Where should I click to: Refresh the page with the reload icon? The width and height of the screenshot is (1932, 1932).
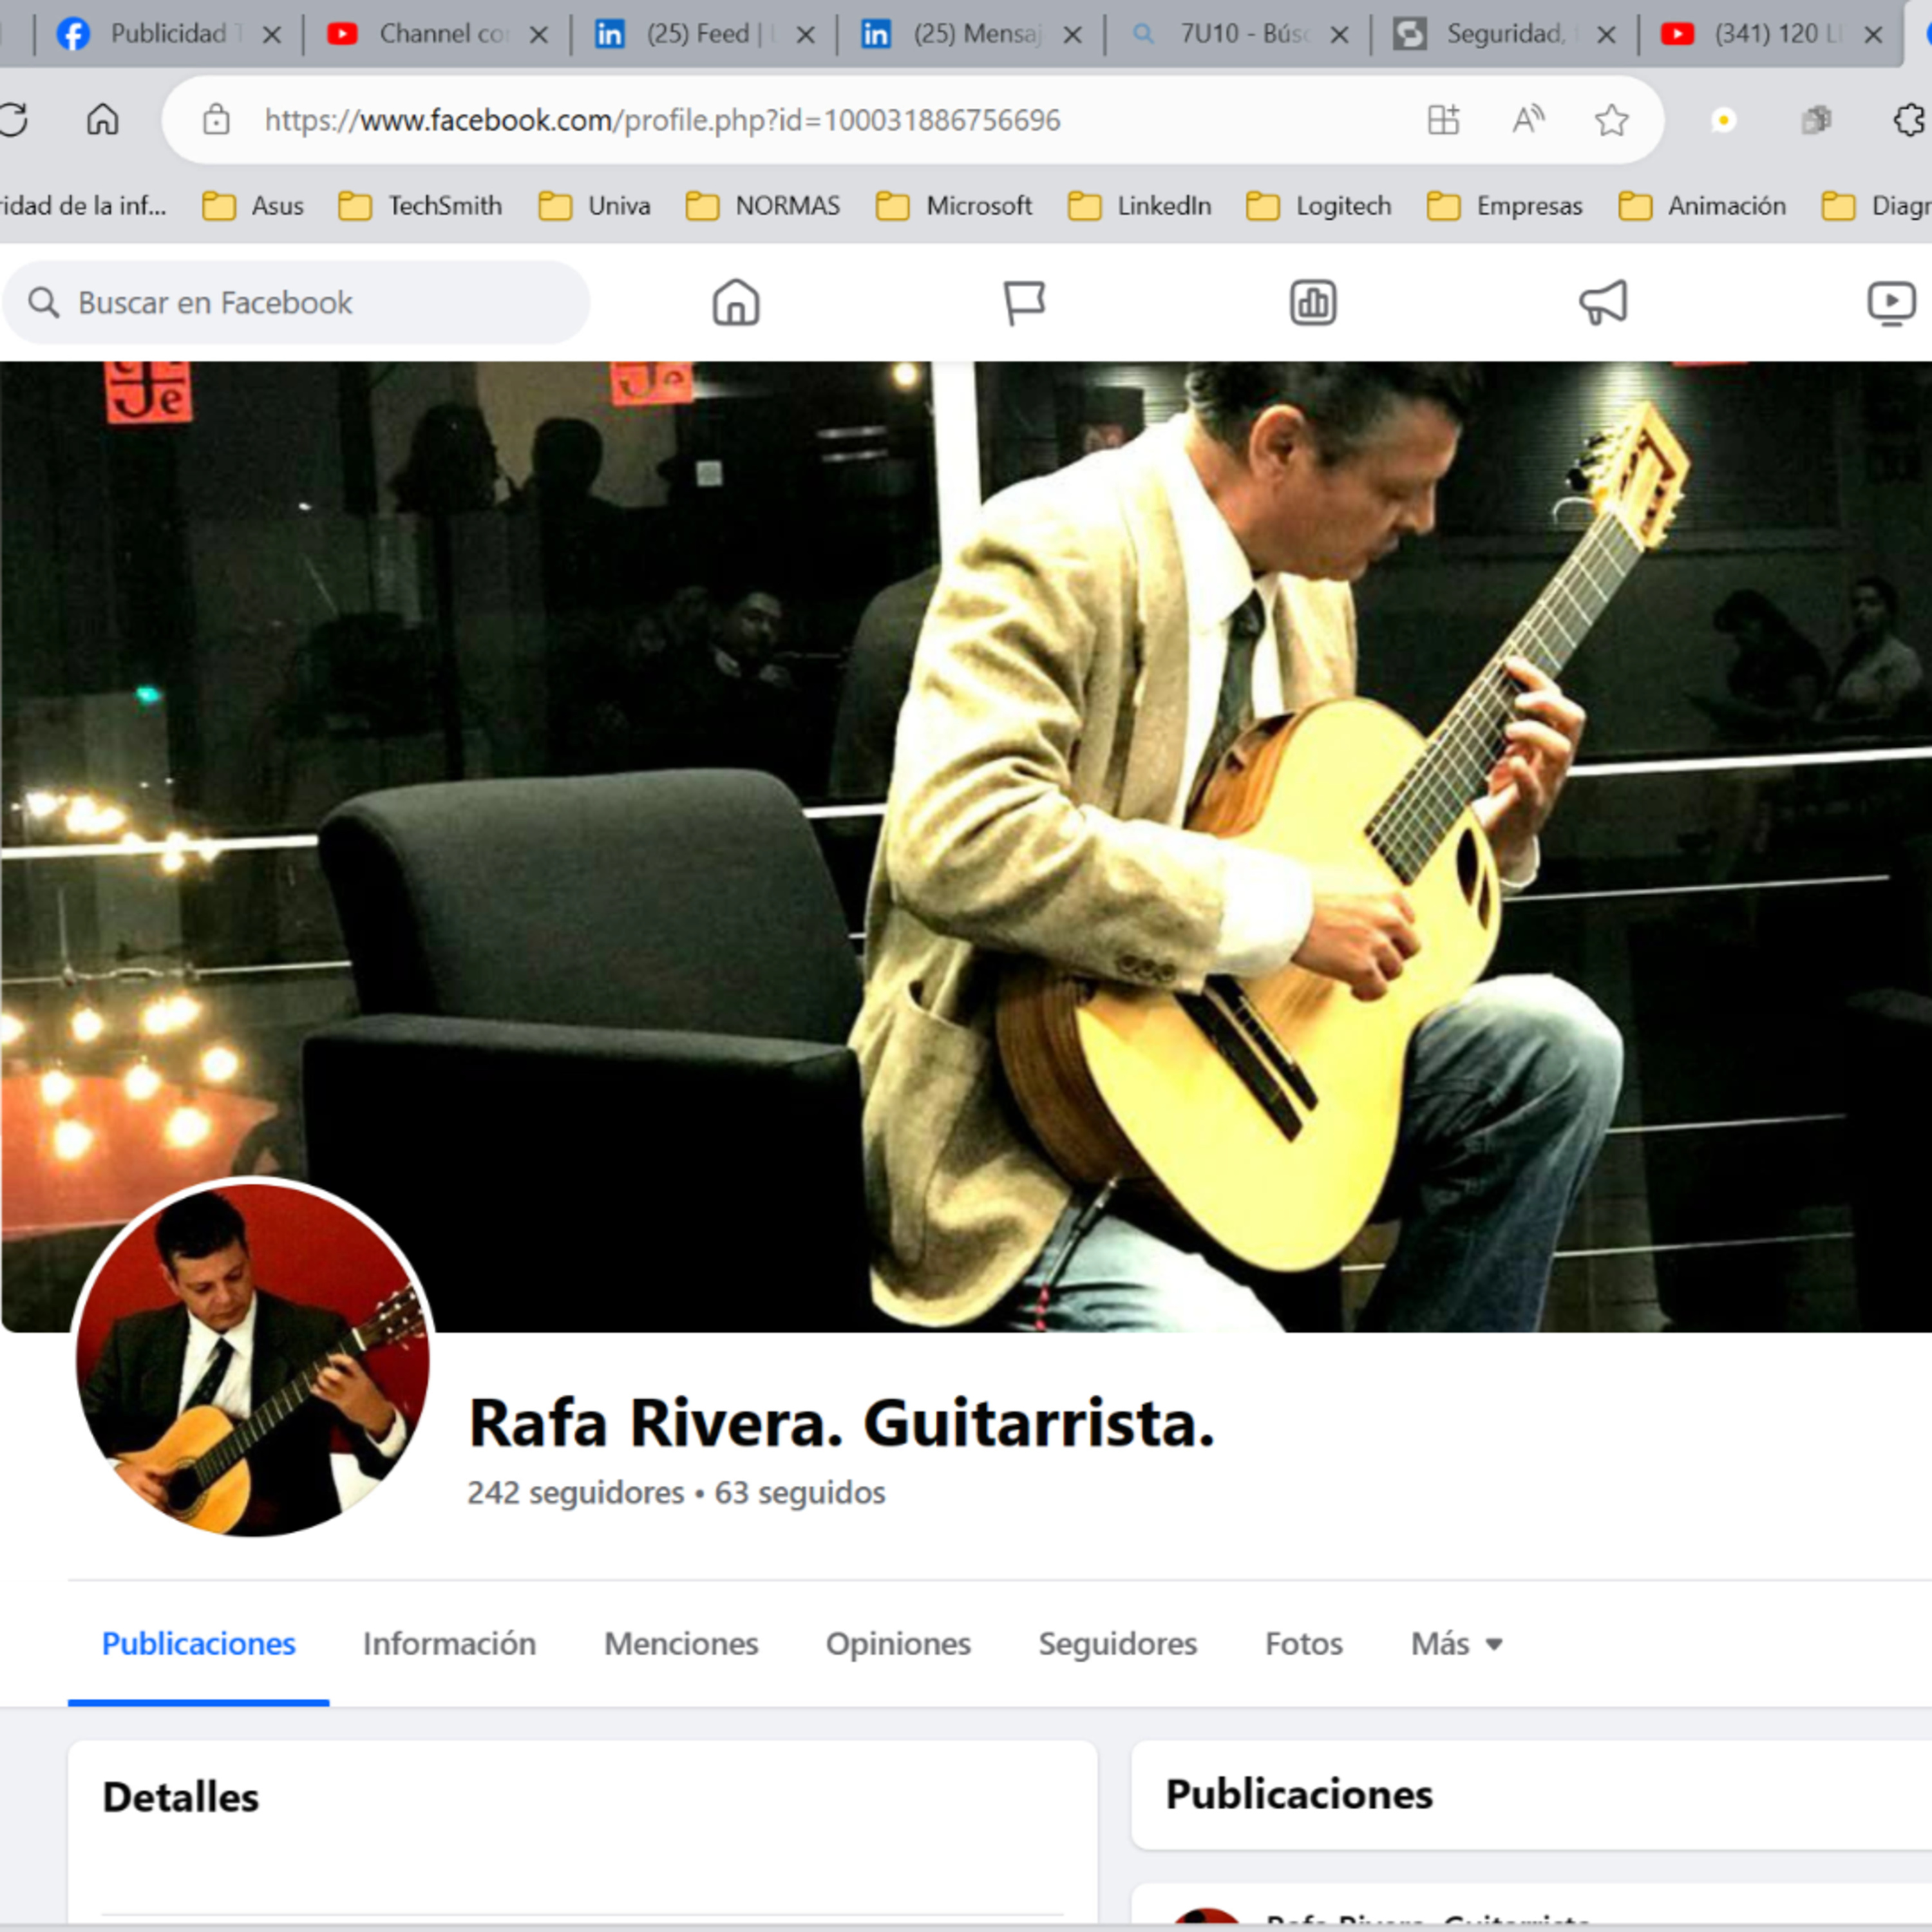coord(13,120)
